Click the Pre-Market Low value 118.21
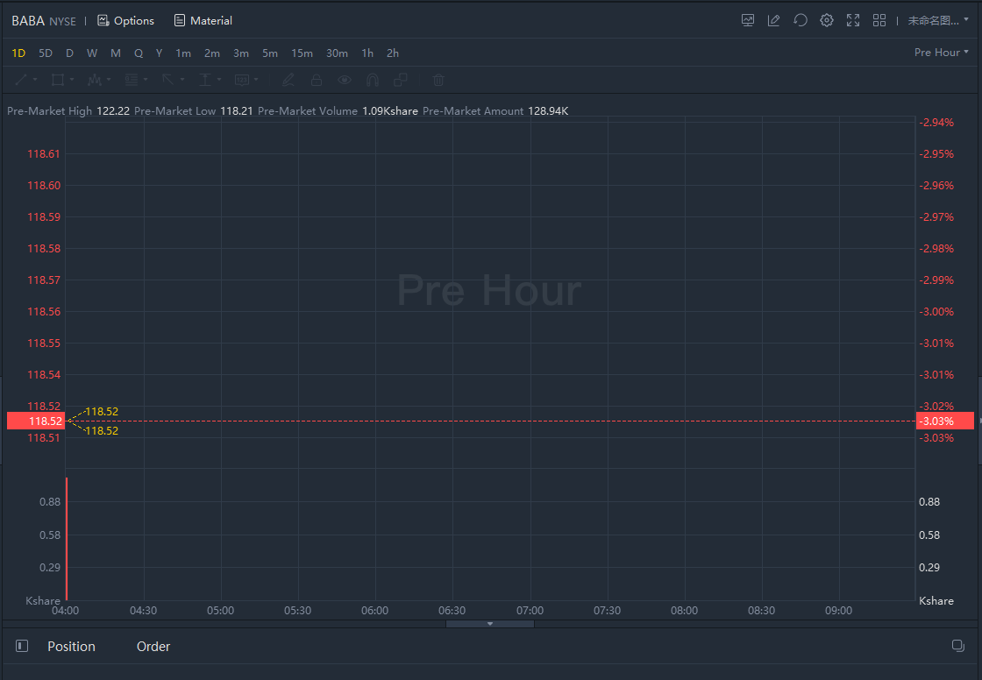 click(x=236, y=110)
